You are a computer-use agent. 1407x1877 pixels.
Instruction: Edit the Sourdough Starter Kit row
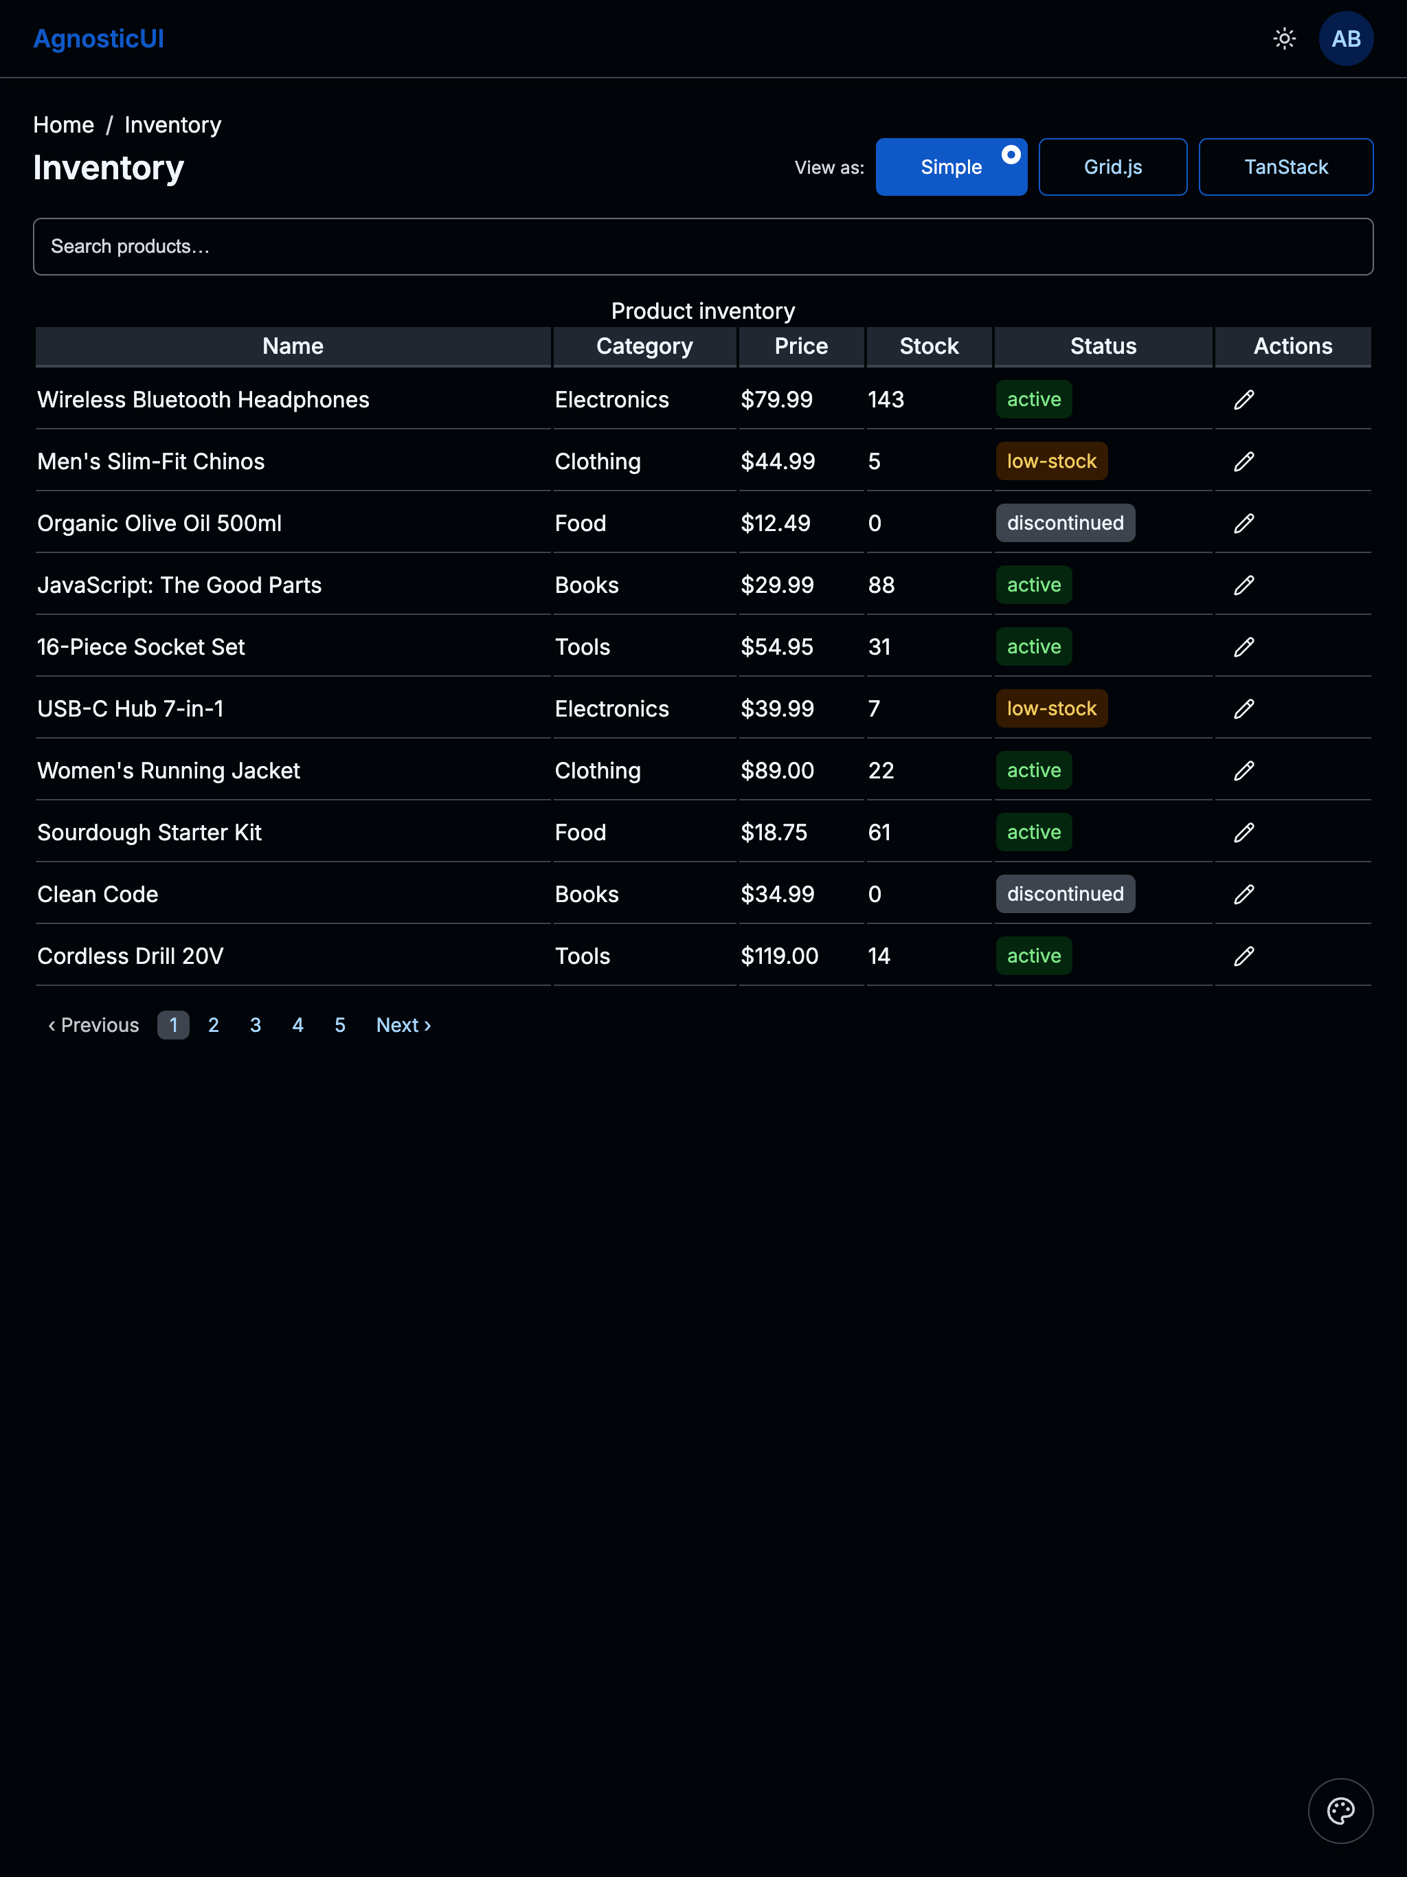pyautogui.click(x=1244, y=831)
